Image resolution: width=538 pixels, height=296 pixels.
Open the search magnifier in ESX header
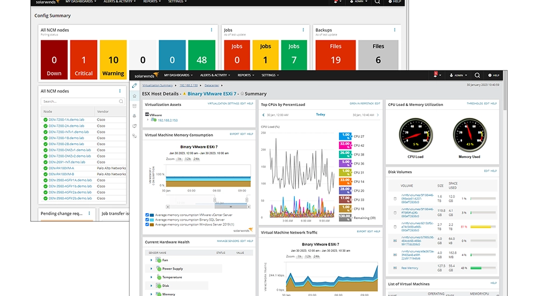coord(477,75)
